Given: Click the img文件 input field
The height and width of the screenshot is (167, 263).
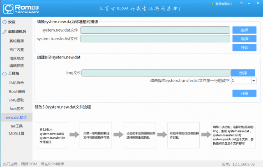Looking at the screenshot, I should [x=156, y=73].
